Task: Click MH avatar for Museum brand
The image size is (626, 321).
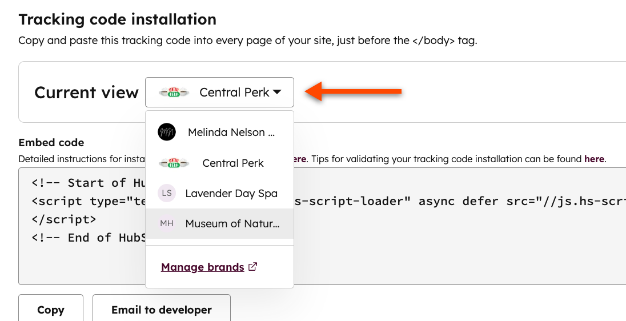Action: point(166,223)
